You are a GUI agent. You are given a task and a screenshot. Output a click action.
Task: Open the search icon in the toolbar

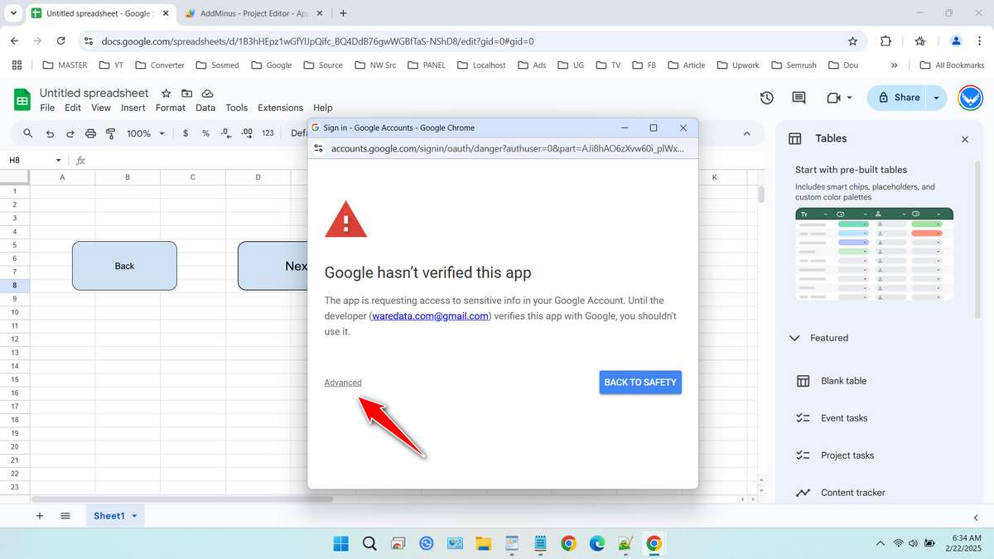click(x=27, y=133)
